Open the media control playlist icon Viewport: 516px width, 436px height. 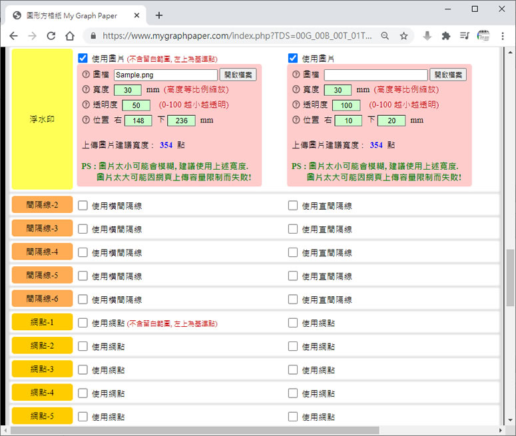(x=465, y=35)
